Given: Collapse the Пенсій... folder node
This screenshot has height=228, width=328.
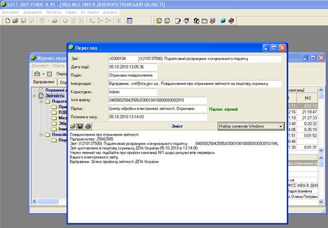Looking at the screenshot, I should pos(41,134).
